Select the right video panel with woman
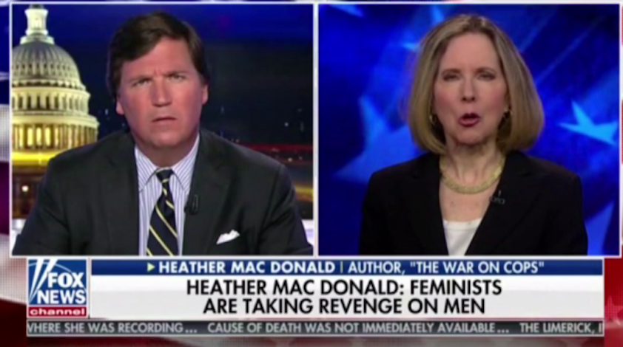The image size is (623, 347). point(468,129)
